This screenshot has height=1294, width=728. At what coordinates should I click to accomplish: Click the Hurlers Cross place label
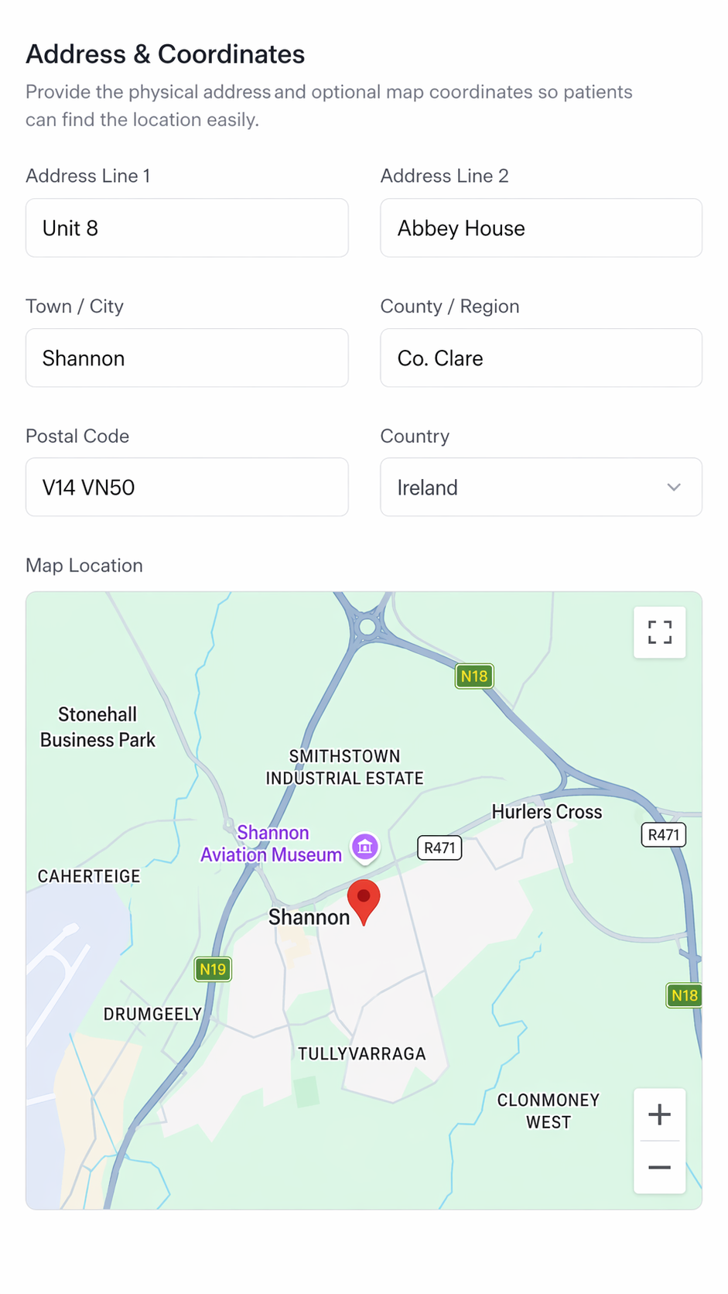546,812
